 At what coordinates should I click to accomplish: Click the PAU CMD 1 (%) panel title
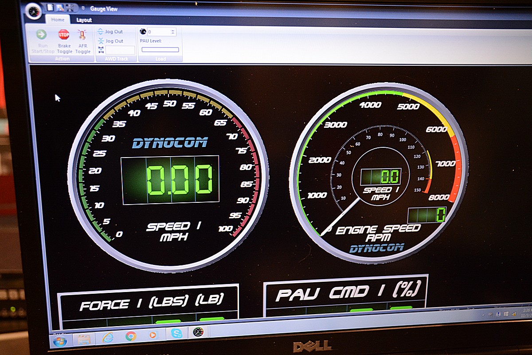(348, 292)
